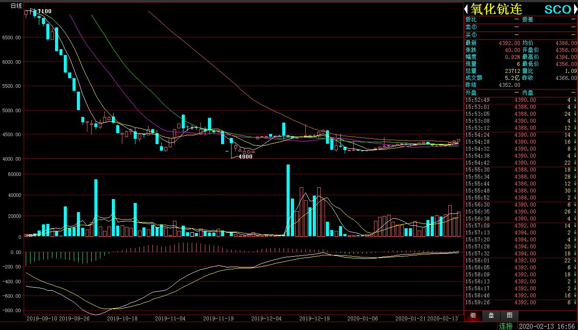578x330 pixels.
Task: Select the 15:58:46 tick row
Action: click(520, 296)
